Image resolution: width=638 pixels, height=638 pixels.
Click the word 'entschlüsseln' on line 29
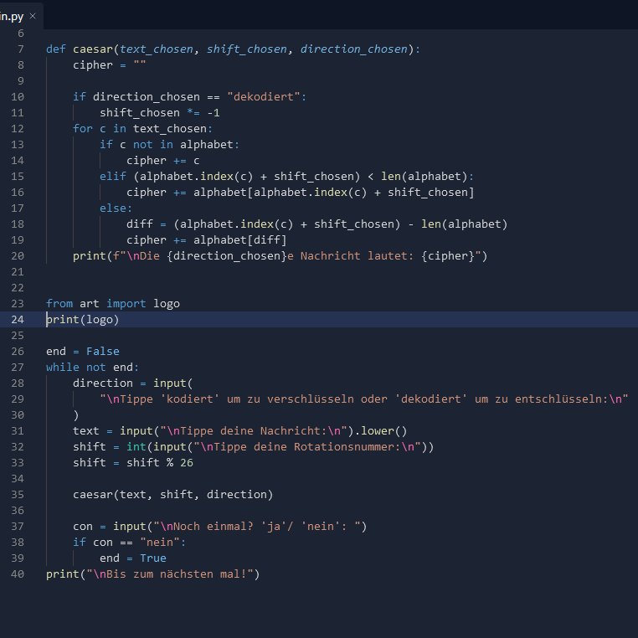(x=558, y=399)
